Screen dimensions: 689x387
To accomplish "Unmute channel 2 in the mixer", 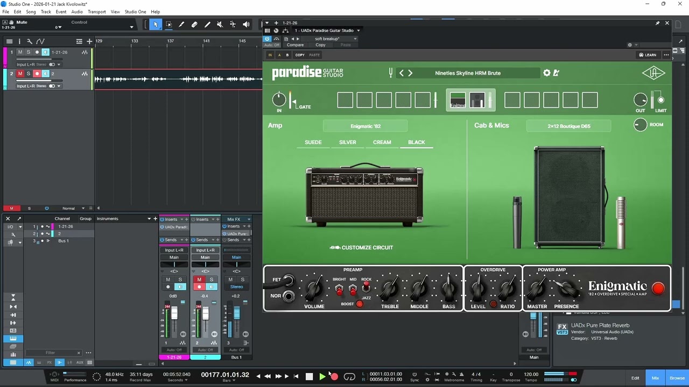I will [x=199, y=279].
